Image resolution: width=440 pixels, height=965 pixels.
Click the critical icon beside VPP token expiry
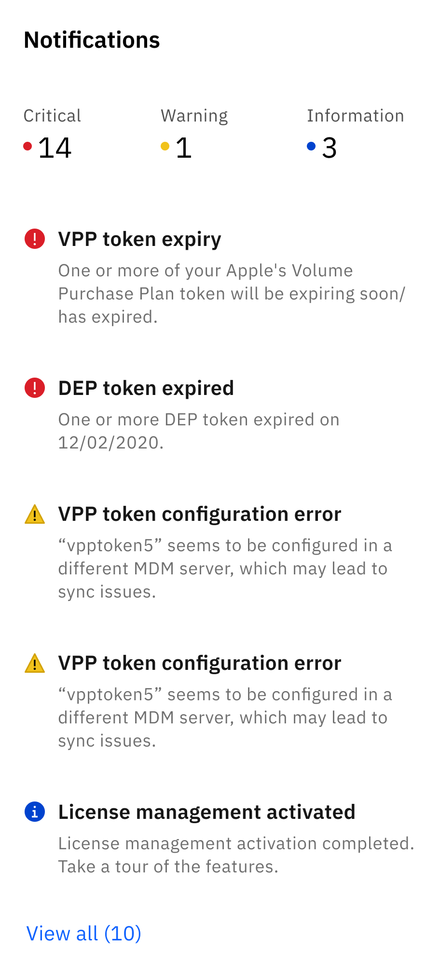35,239
